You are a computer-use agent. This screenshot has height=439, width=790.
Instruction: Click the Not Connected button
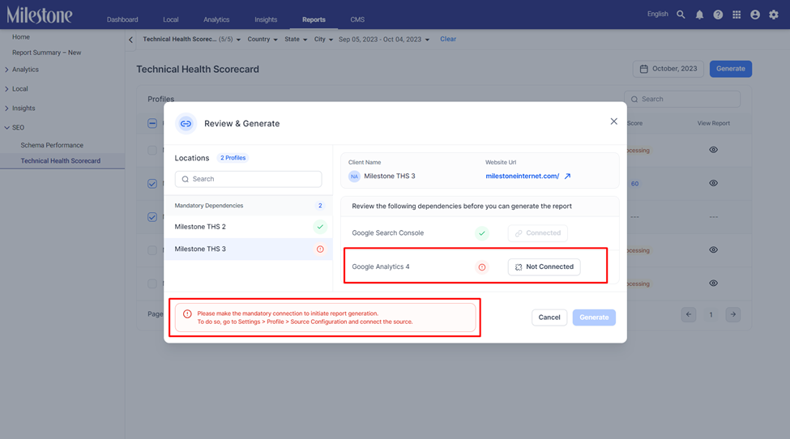544,266
